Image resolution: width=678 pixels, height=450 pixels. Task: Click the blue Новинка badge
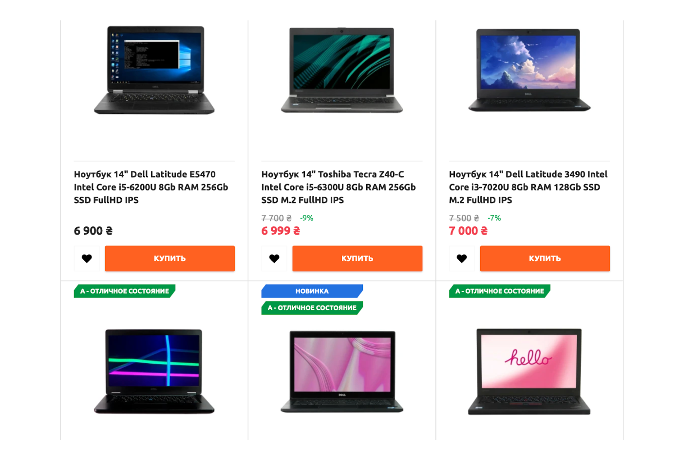pyautogui.click(x=312, y=291)
